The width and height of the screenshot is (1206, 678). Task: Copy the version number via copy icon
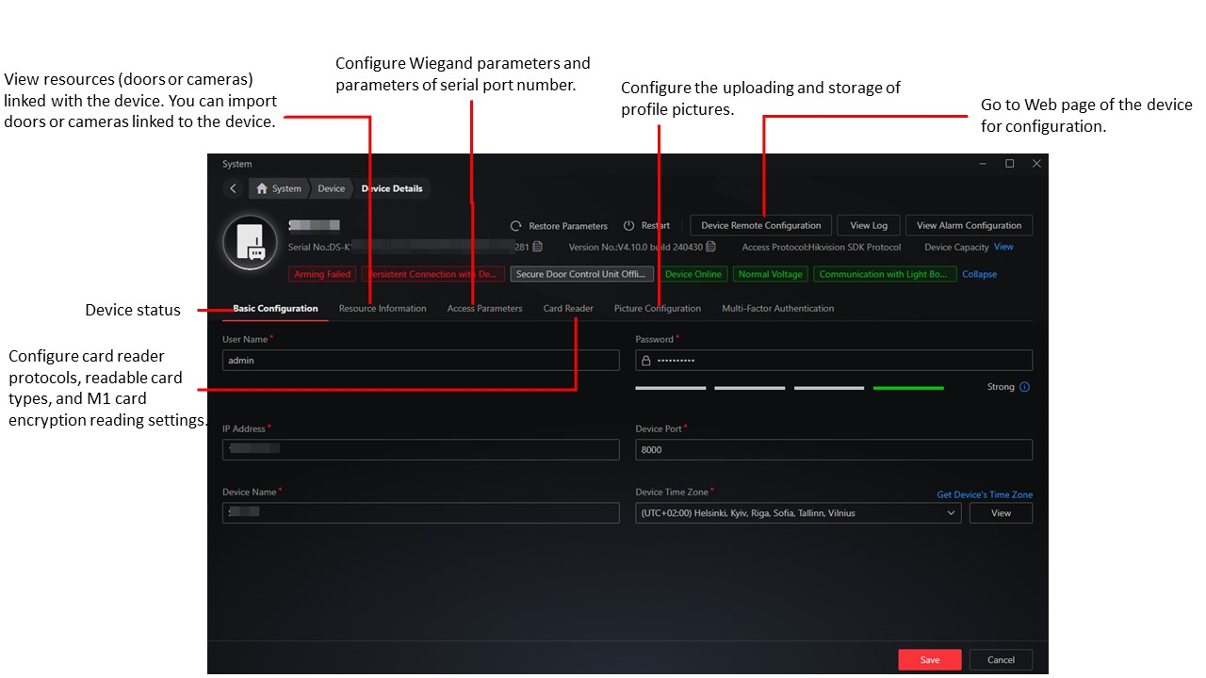click(x=711, y=247)
